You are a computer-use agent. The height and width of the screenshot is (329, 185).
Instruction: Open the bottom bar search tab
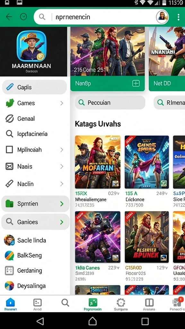65,303
